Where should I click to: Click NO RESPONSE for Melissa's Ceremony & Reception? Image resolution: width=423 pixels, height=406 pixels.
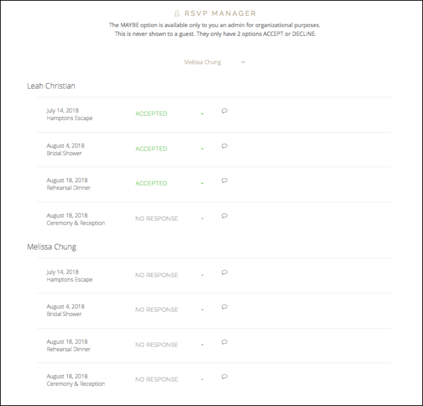[x=156, y=379]
